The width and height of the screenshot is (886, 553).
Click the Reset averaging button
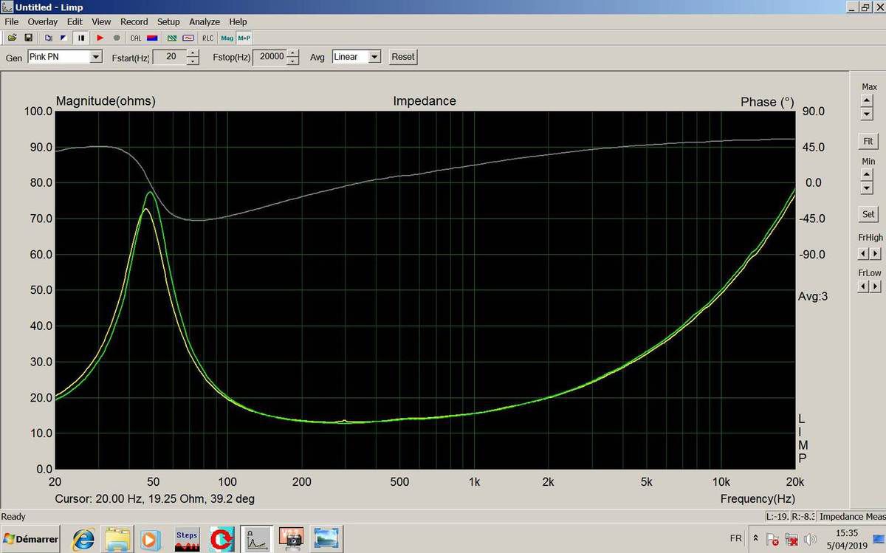(x=403, y=57)
